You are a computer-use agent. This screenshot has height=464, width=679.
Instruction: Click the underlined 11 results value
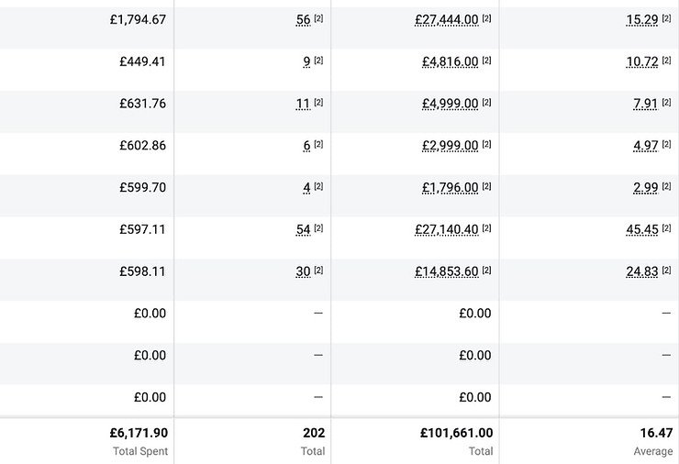pos(303,104)
